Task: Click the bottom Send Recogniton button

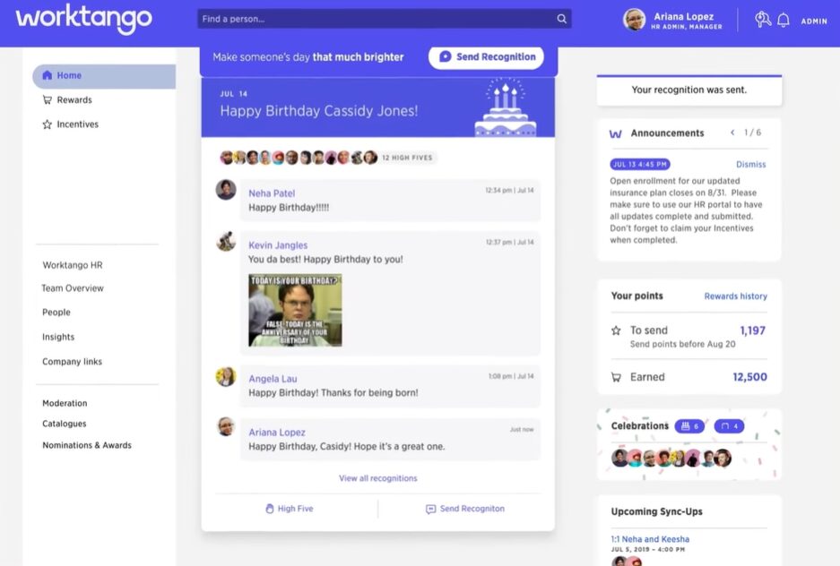Action: tap(465, 508)
